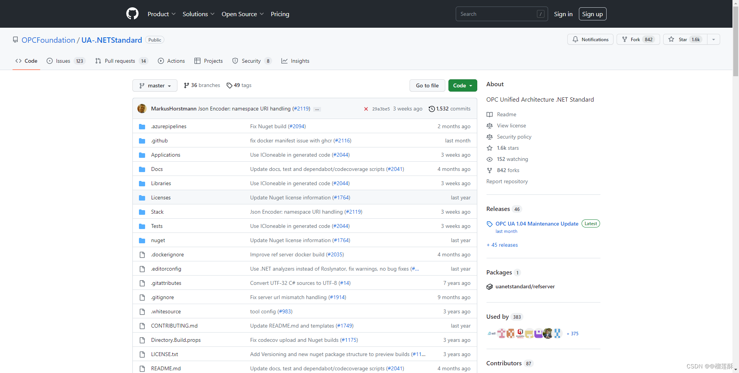Switch to the Pull requests tab

pos(122,61)
